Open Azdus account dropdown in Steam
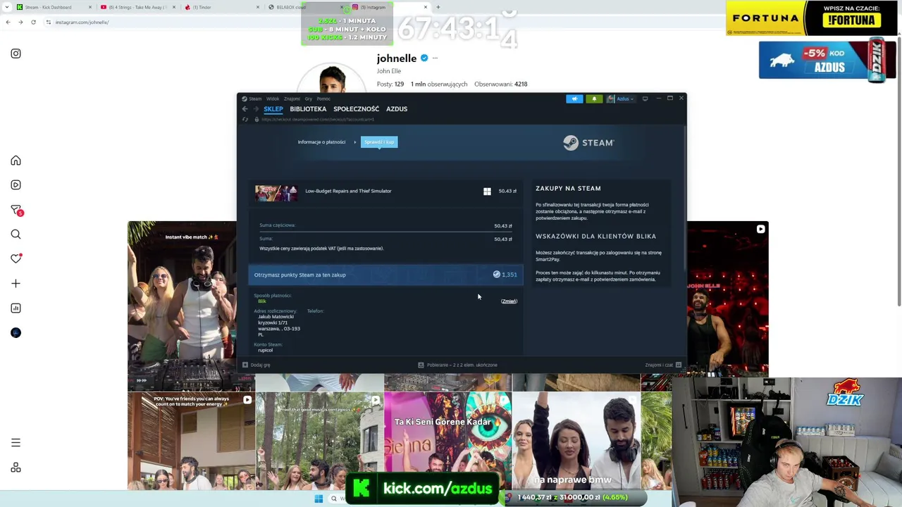The width and height of the screenshot is (902, 507). click(620, 99)
